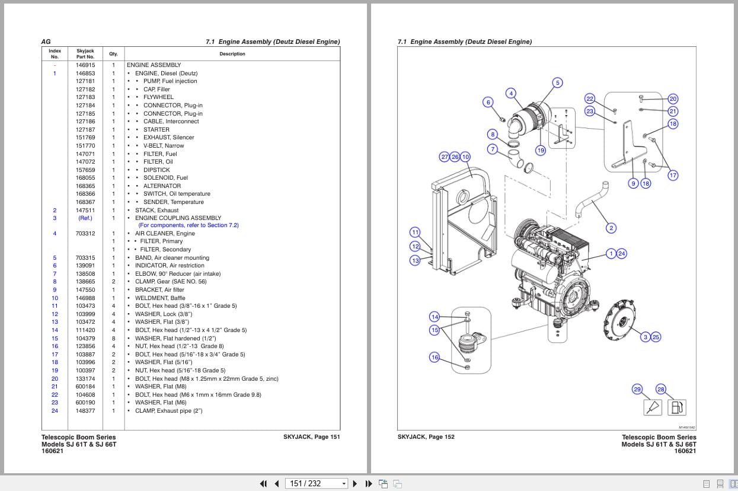Image resolution: width=738 pixels, height=491 pixels.
Task: Switch to continuous scrolling page view
Action: 720,484
